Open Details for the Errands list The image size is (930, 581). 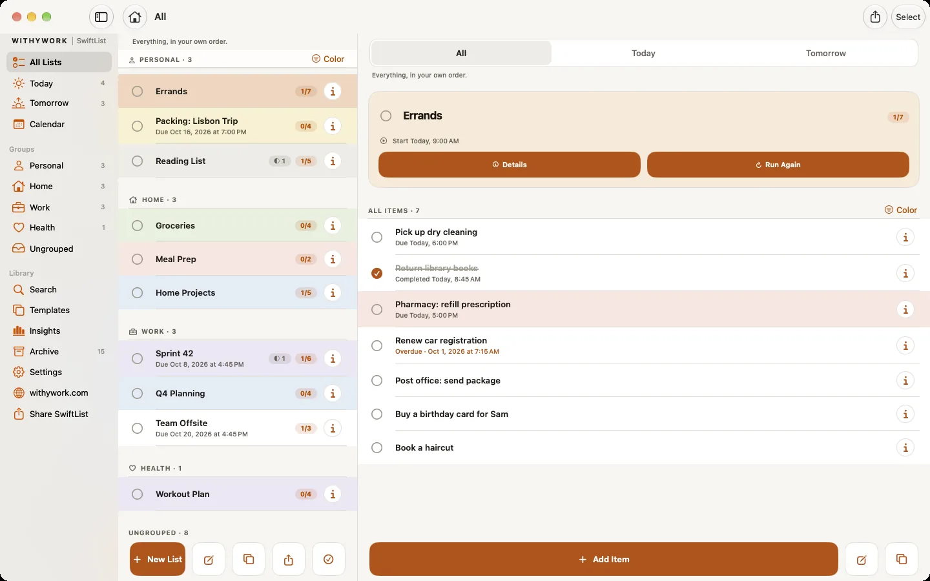click(510, 165)
